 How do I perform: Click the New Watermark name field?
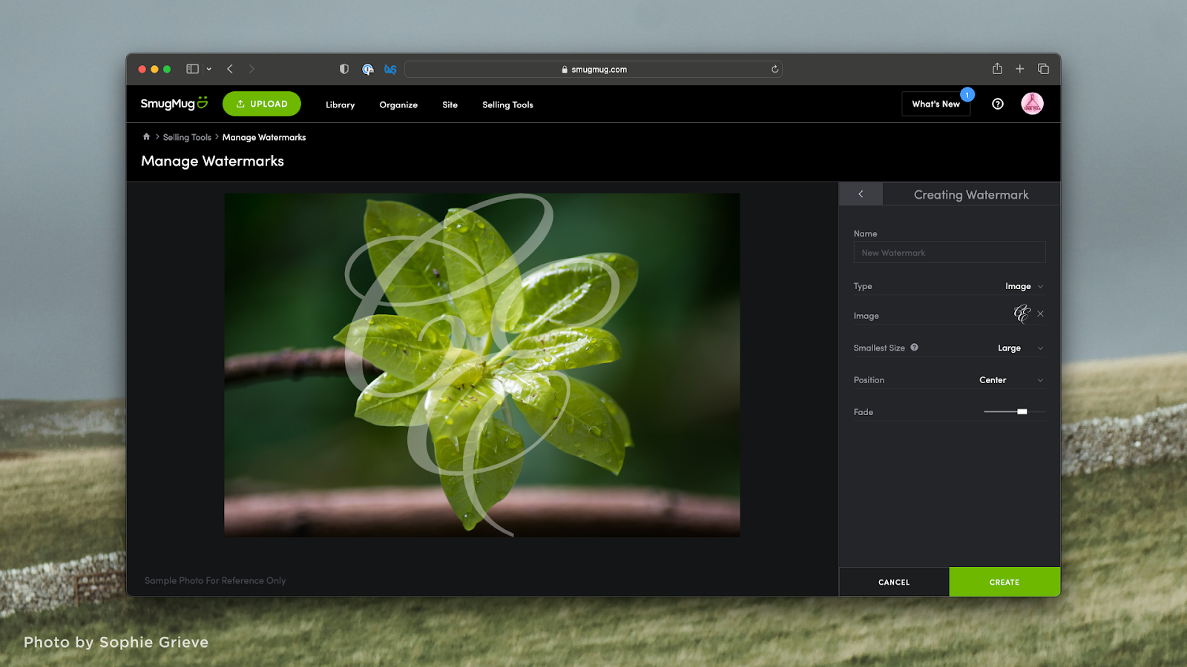point(949,252)
